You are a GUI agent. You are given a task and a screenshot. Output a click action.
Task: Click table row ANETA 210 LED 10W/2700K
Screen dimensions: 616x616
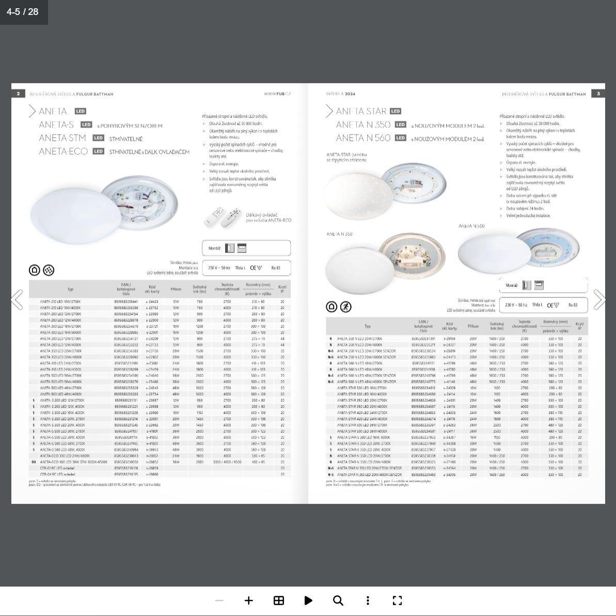(160, 302)
